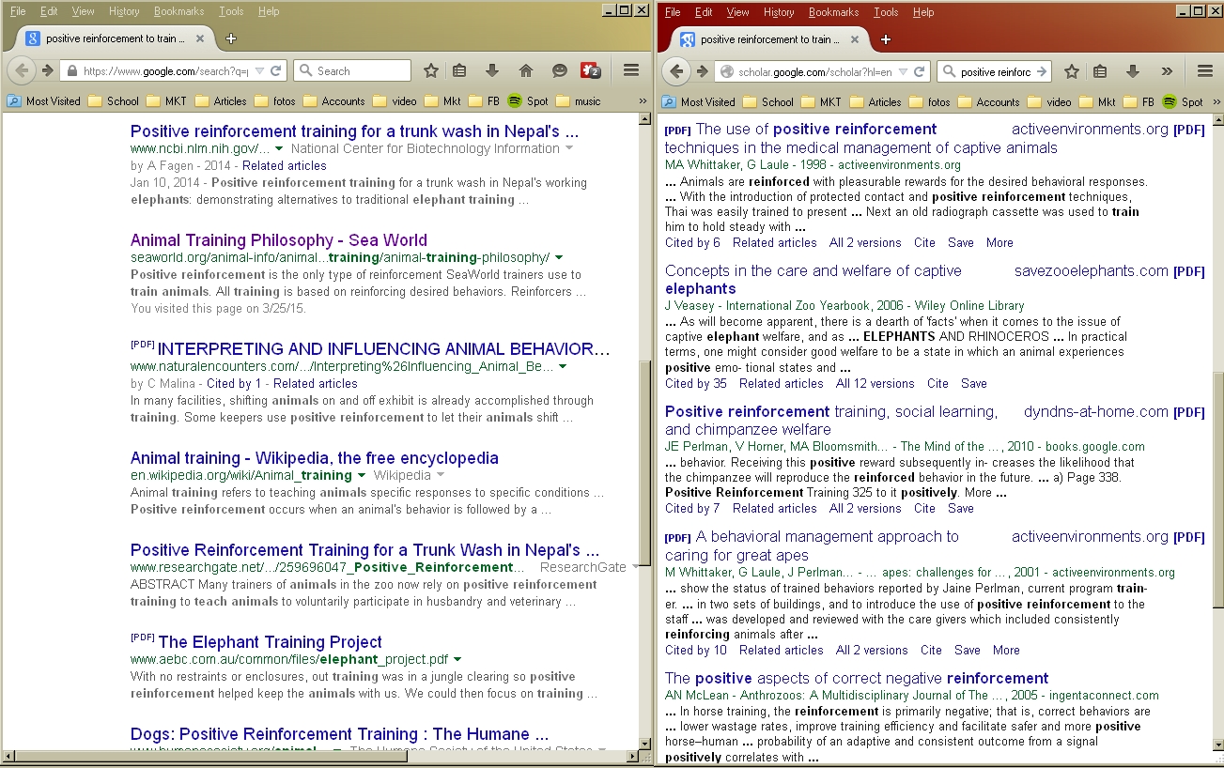This screenshot has width=1224, height=768.
Task: Click the smiley face toolbar icon
Action: [559, 71]
